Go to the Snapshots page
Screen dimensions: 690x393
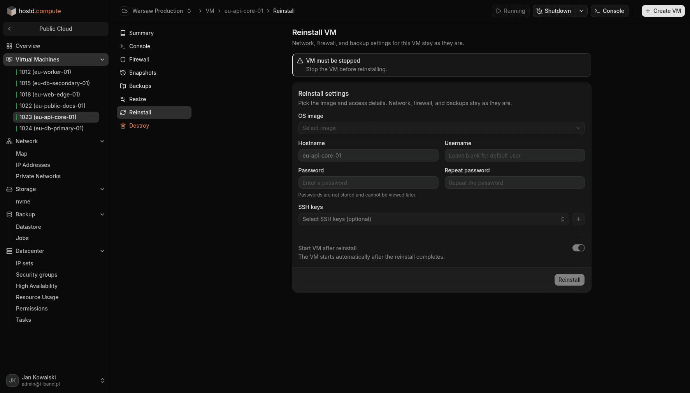154,73
